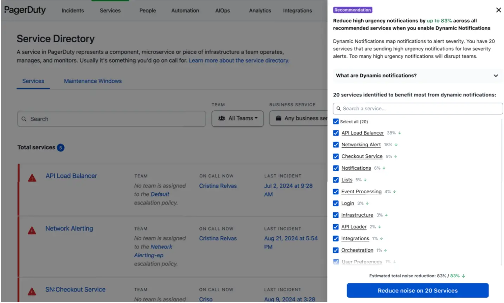Click the warning icon beside SN:Checkout Service
The image size is (504, 303).
coord(32,292)
